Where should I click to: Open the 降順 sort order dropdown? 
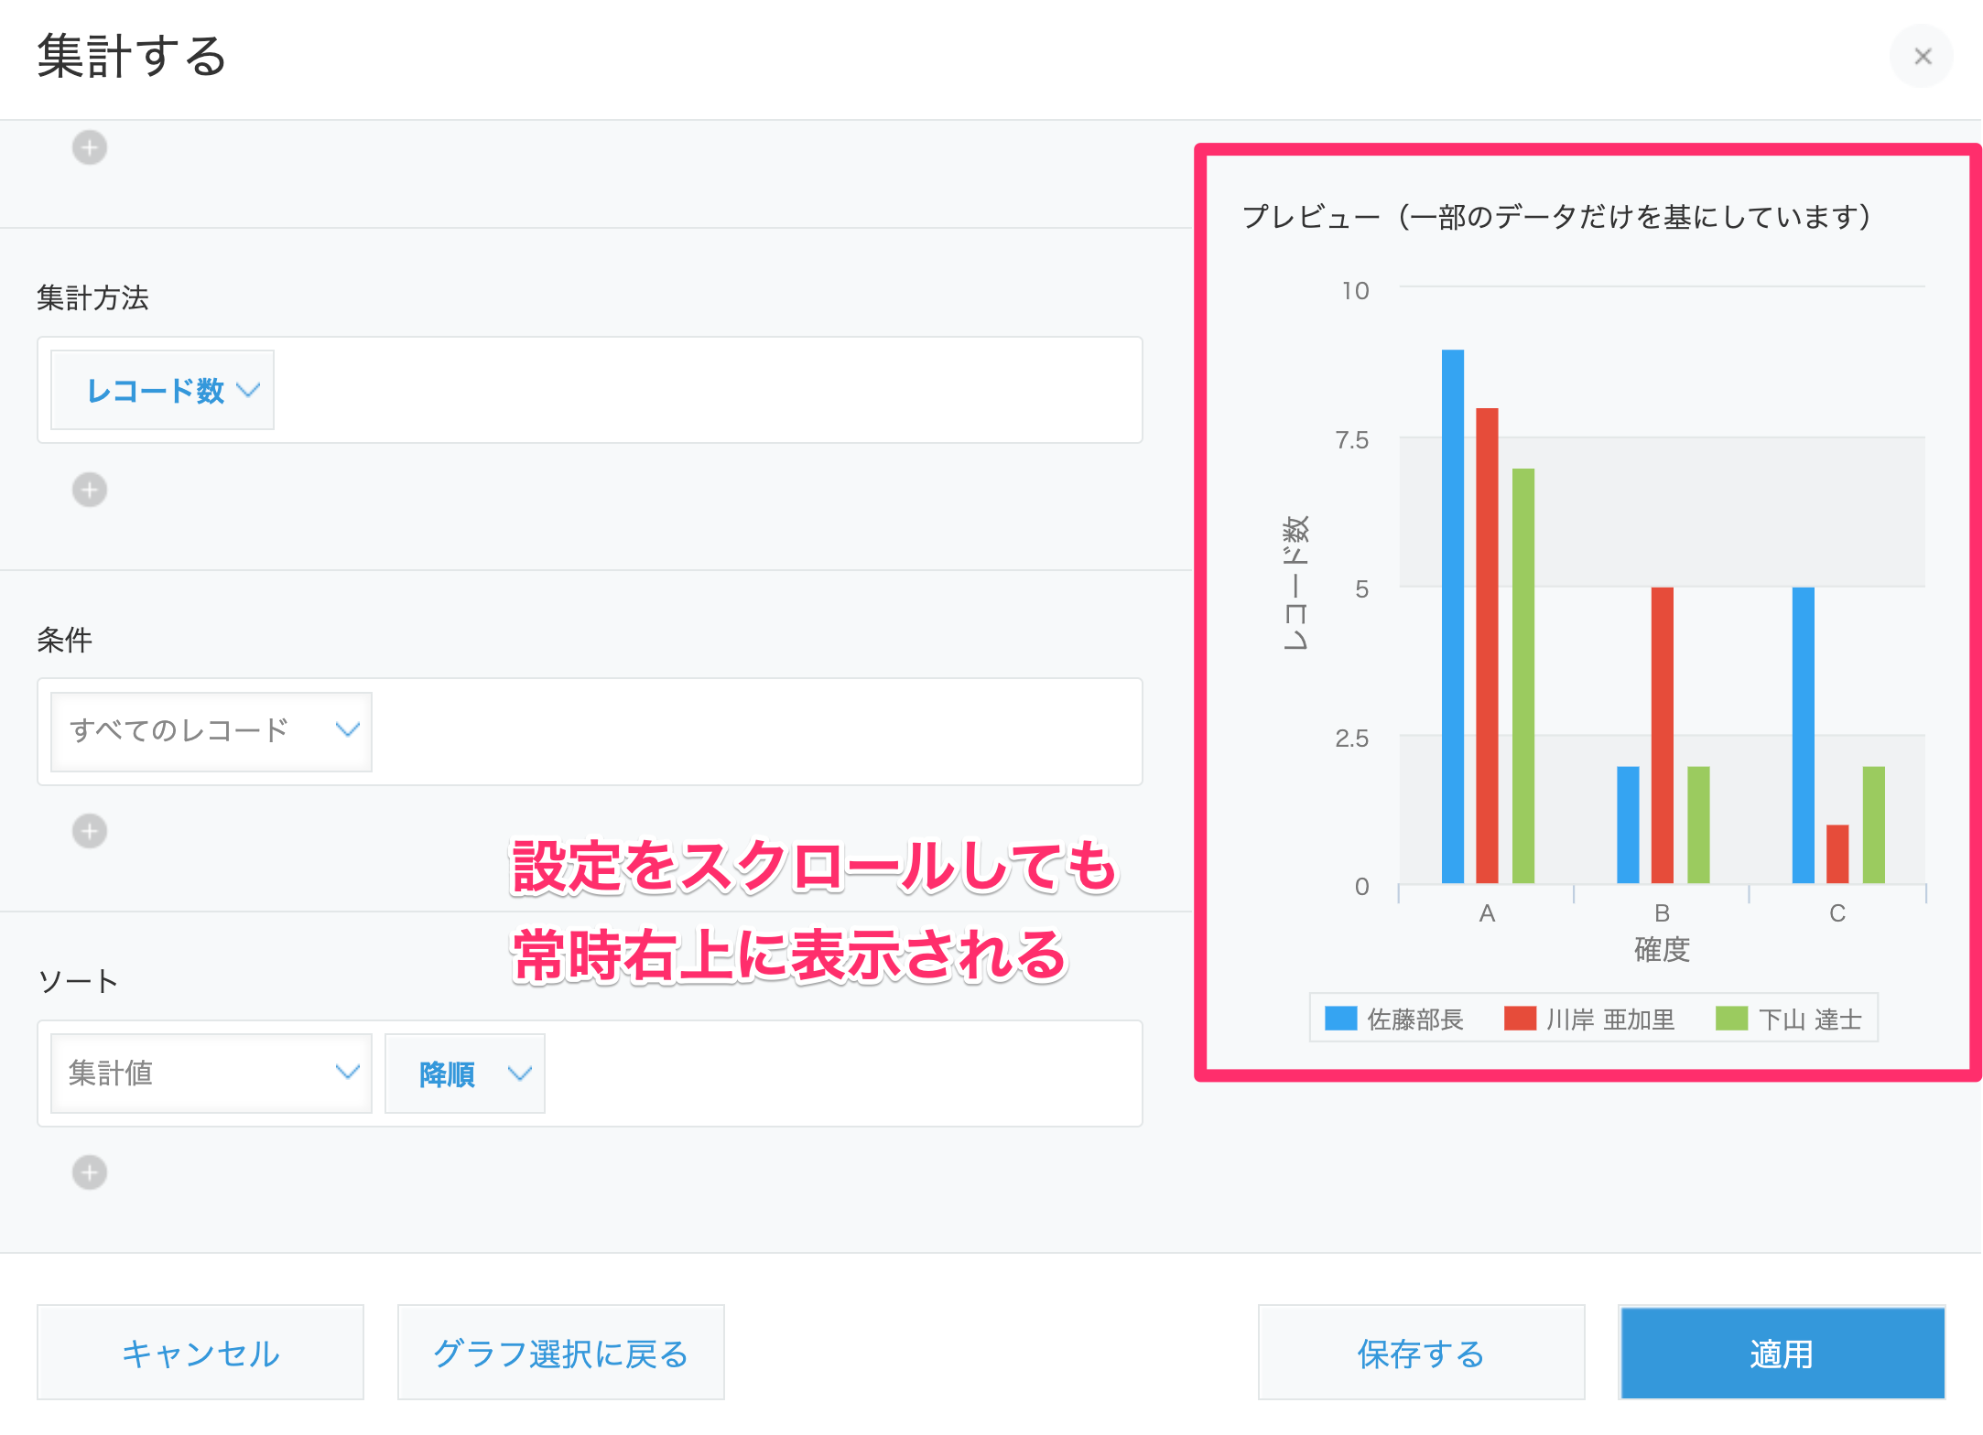(464, 1074)
